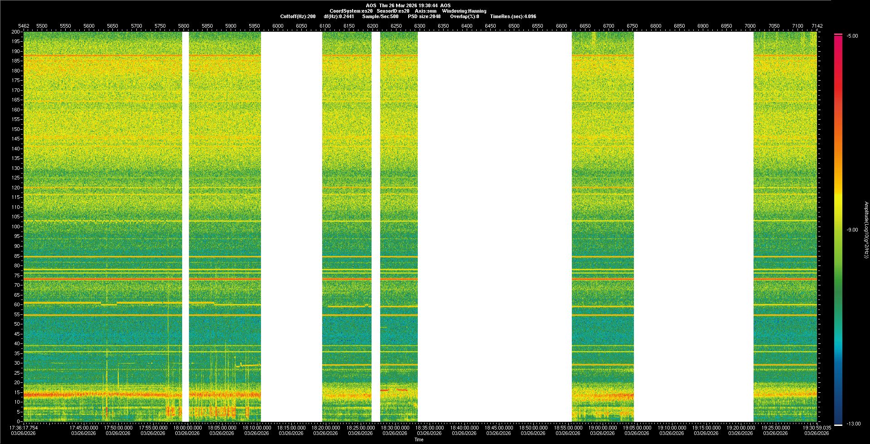Screen dimensions: 870x444
Task: Click the 15 Hz frequency axis label
Action: tap(17, 392)
